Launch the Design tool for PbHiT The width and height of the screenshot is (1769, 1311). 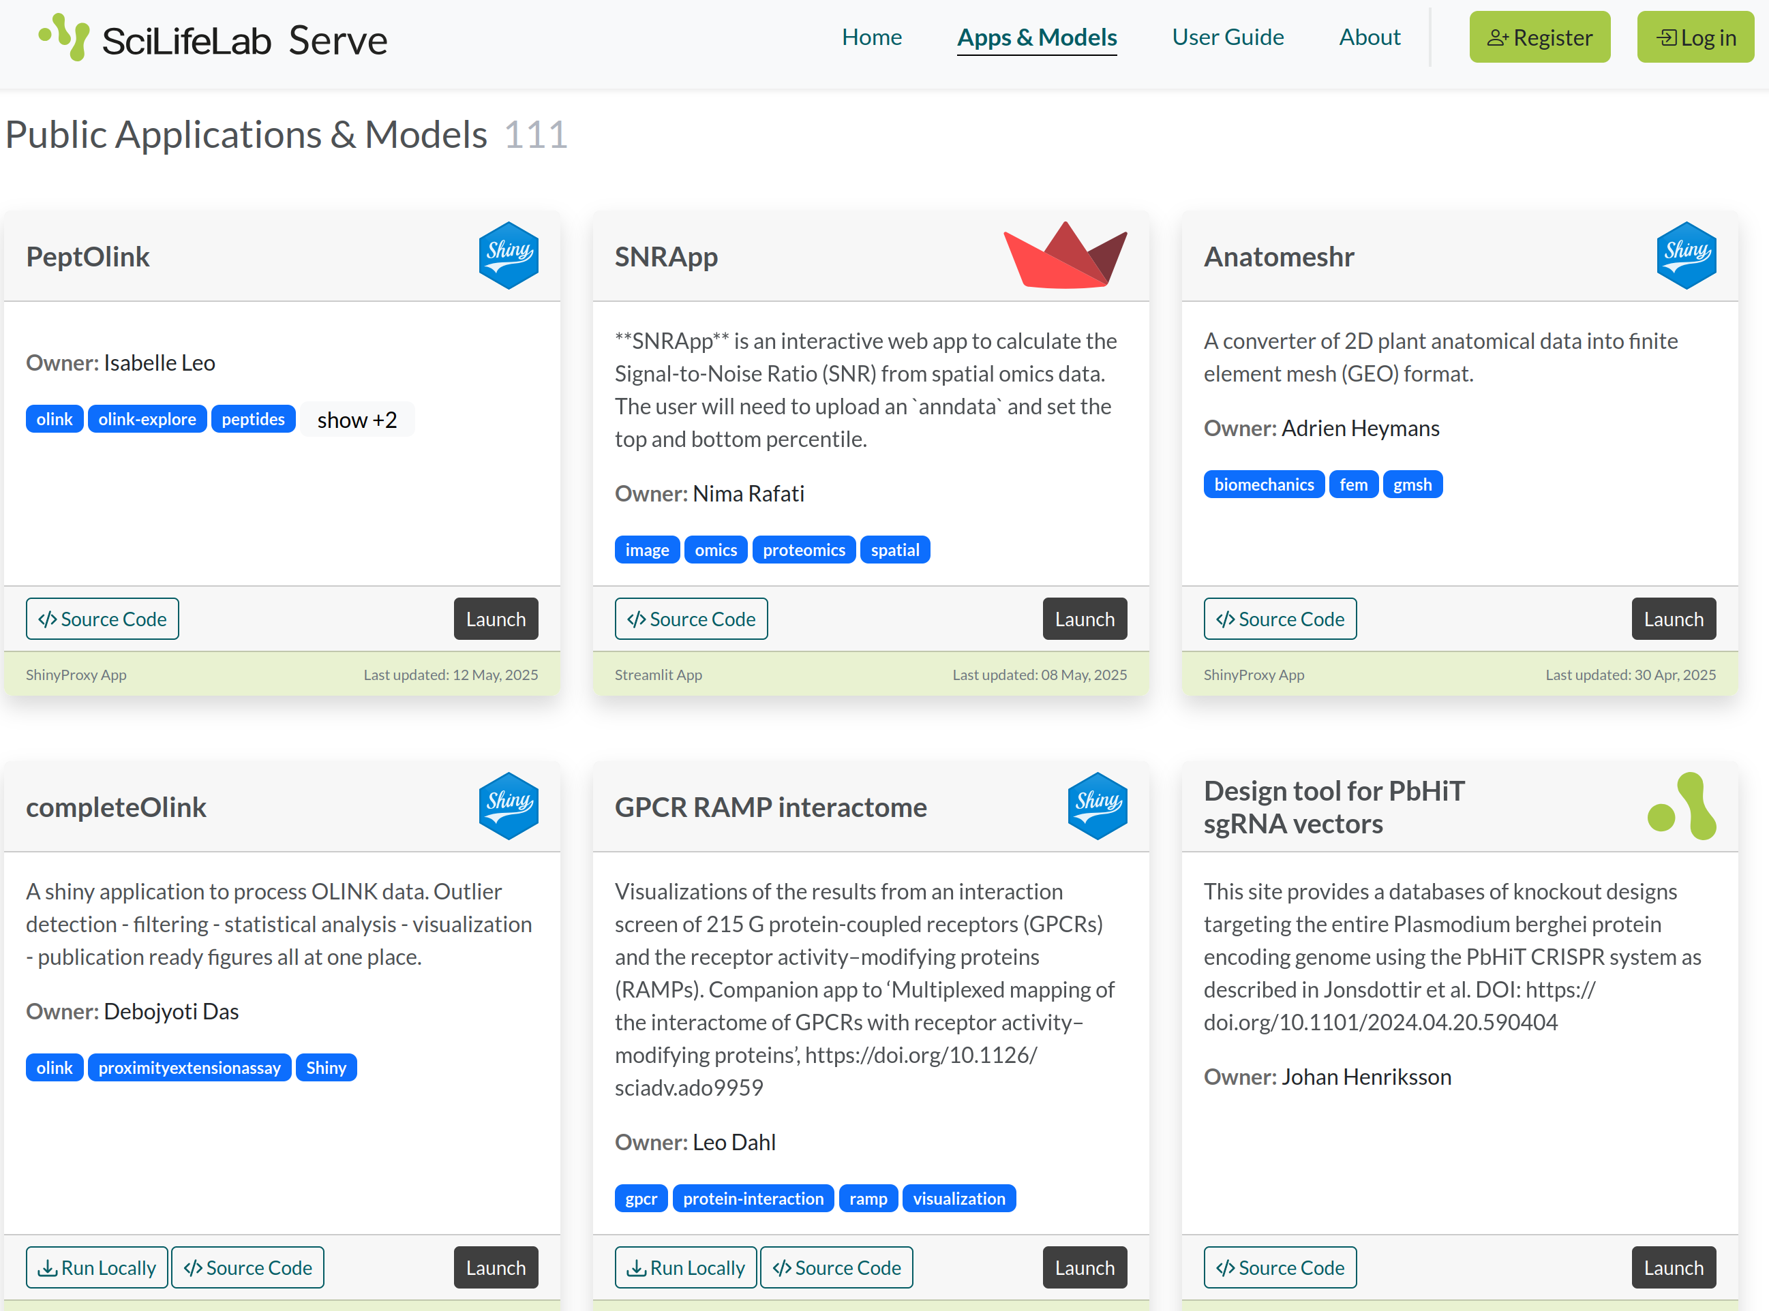1673,1267
